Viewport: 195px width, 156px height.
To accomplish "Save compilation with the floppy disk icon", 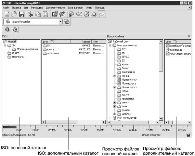I will pos(22,14).
